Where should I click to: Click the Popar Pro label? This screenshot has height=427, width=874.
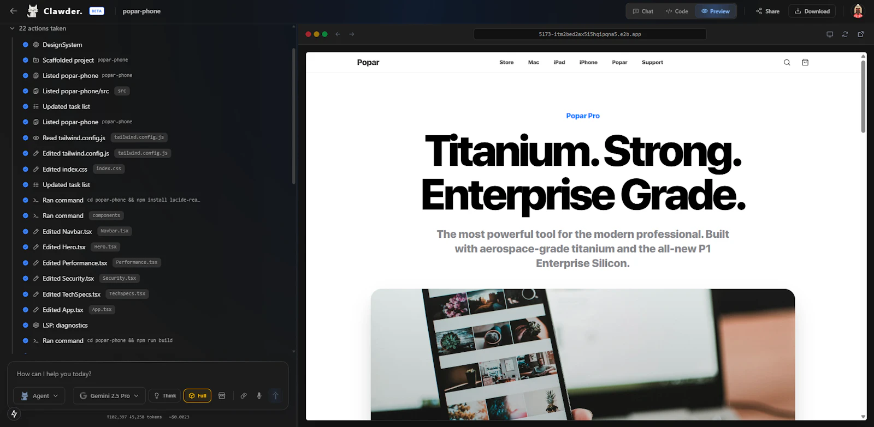click(x=583, y=116)
